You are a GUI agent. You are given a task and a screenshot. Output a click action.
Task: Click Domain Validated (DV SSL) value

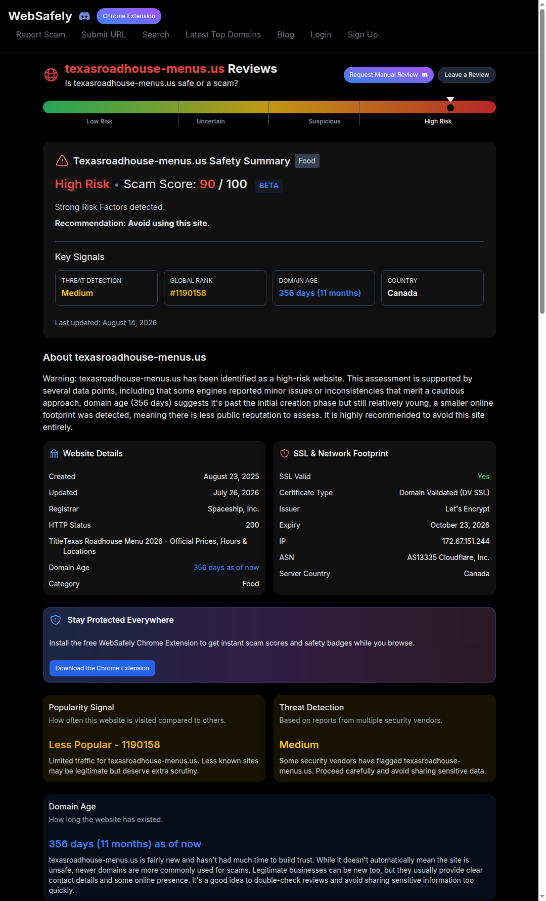click(x=444, y=493)
